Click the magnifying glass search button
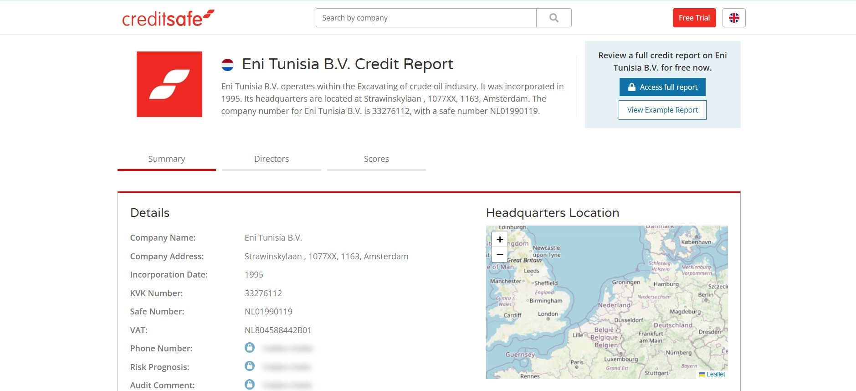856x391 pixels. point(554,18)
